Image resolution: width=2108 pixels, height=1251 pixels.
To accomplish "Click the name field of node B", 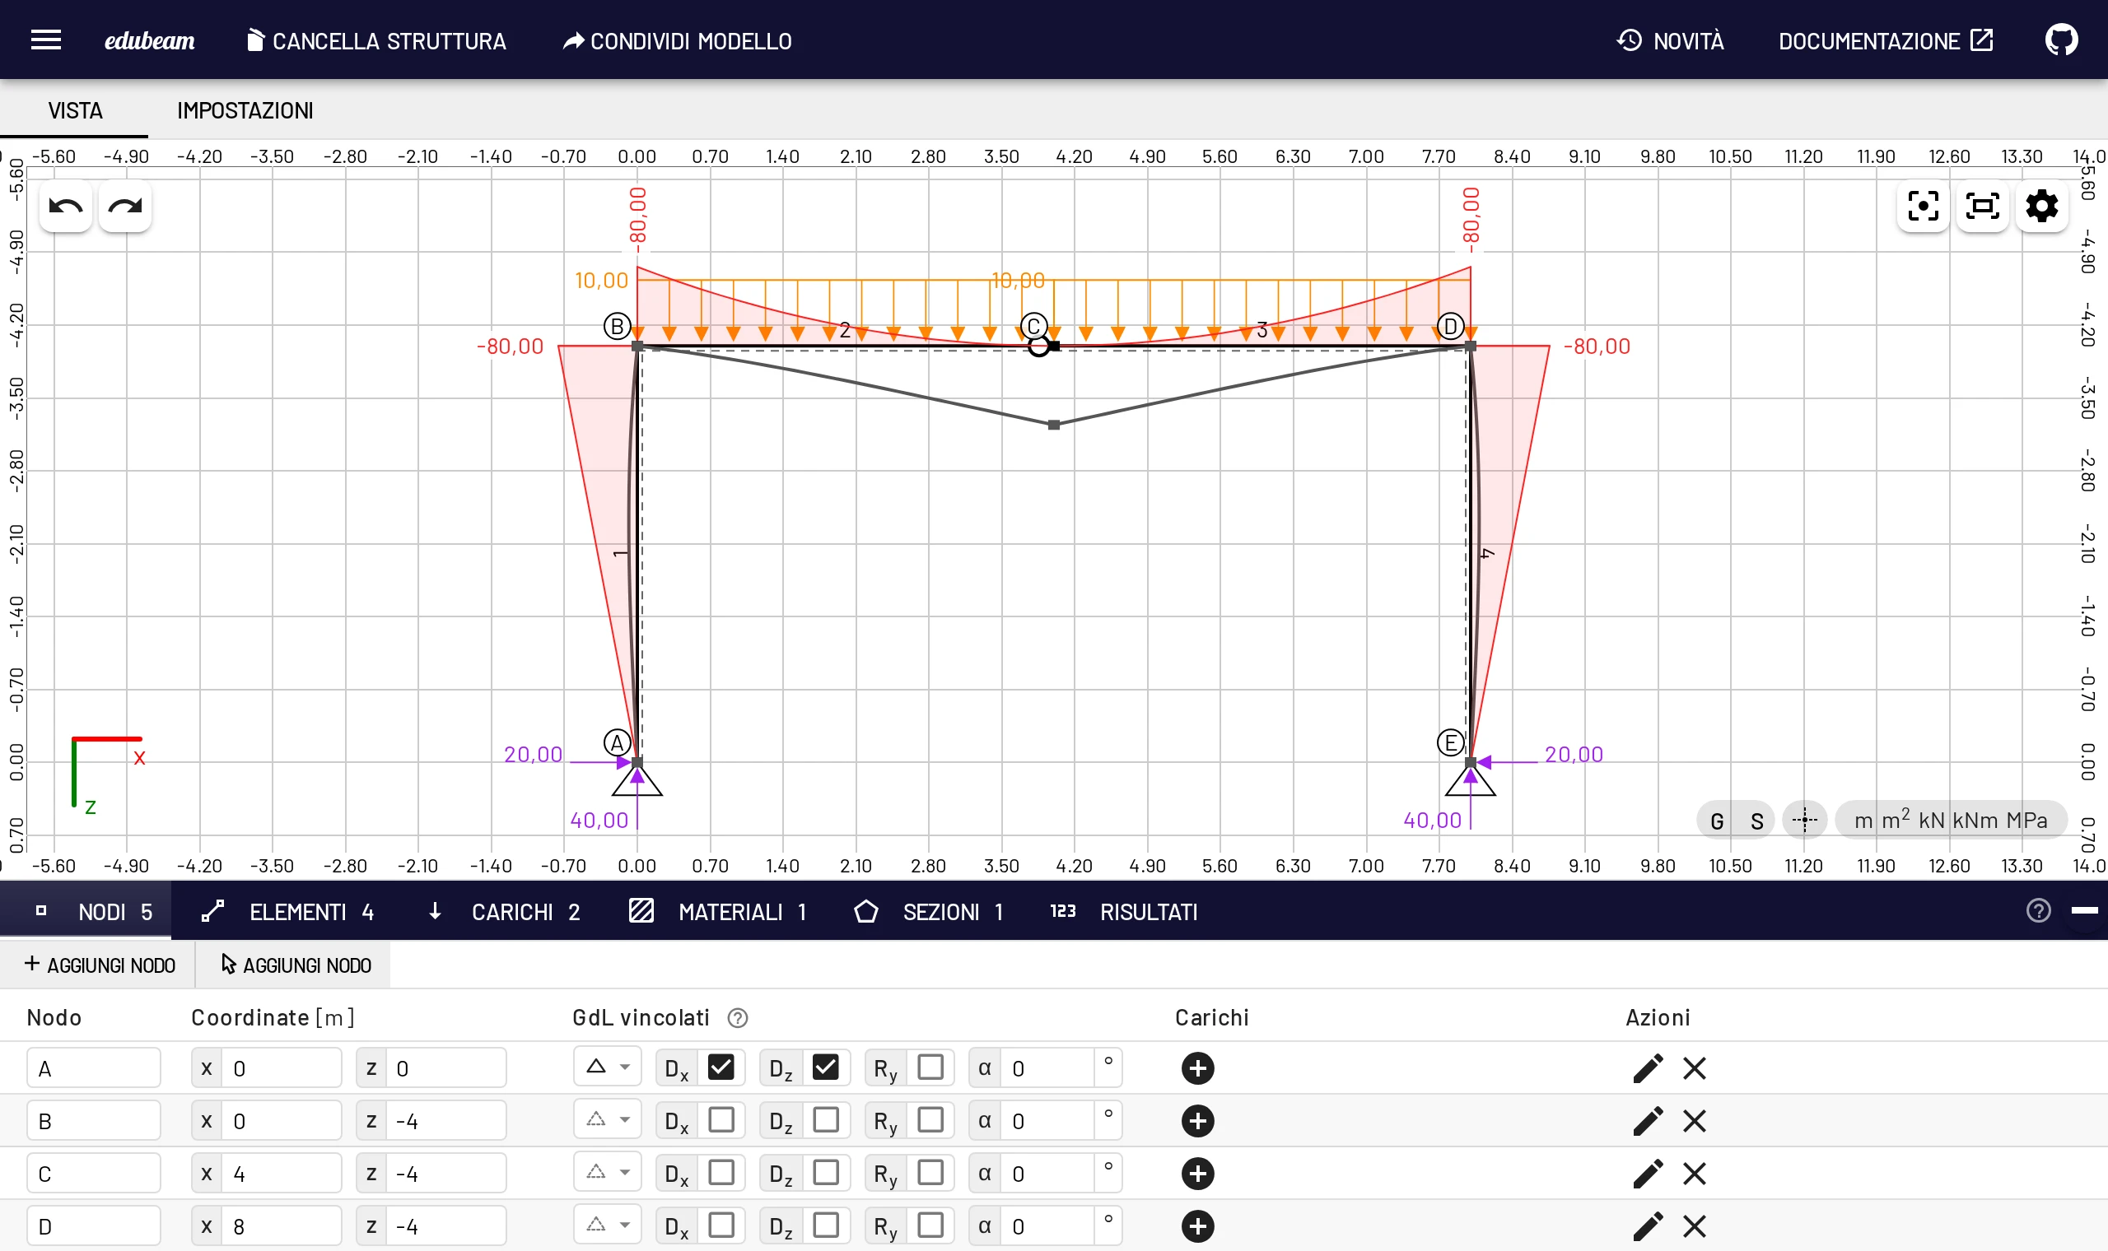I will point(93,1121).
